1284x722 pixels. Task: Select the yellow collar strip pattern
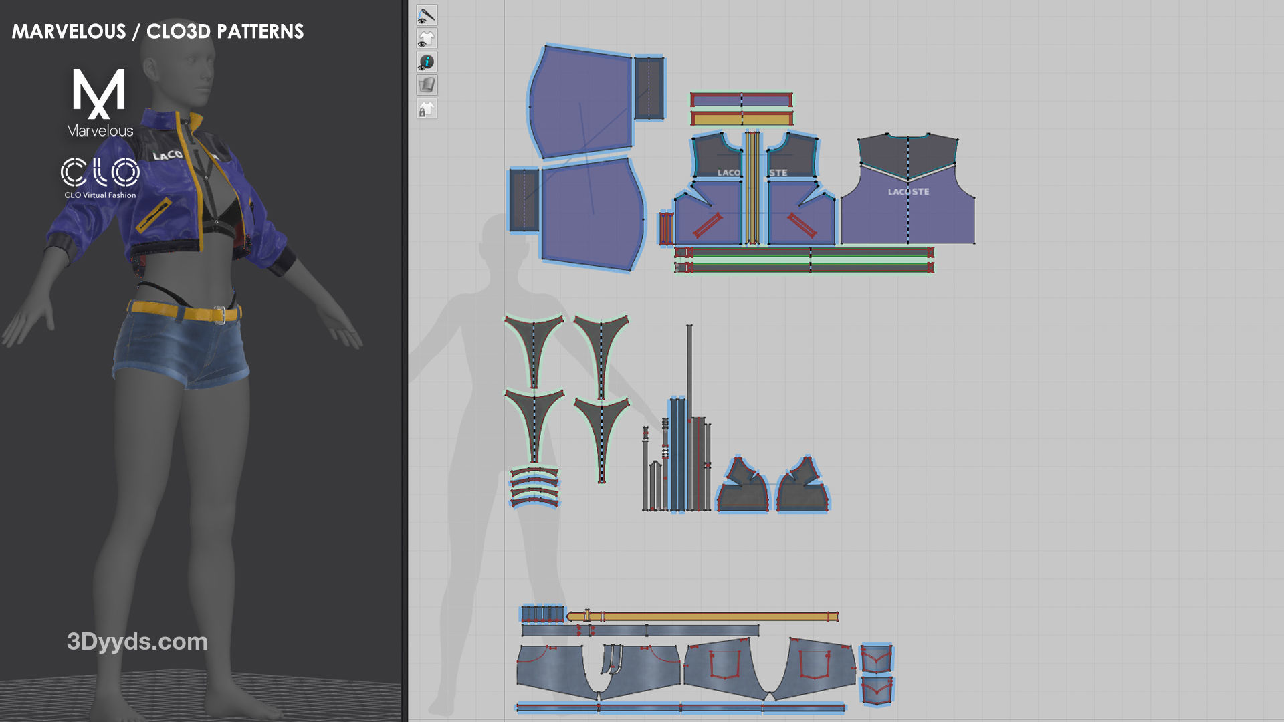coord(741,119)
